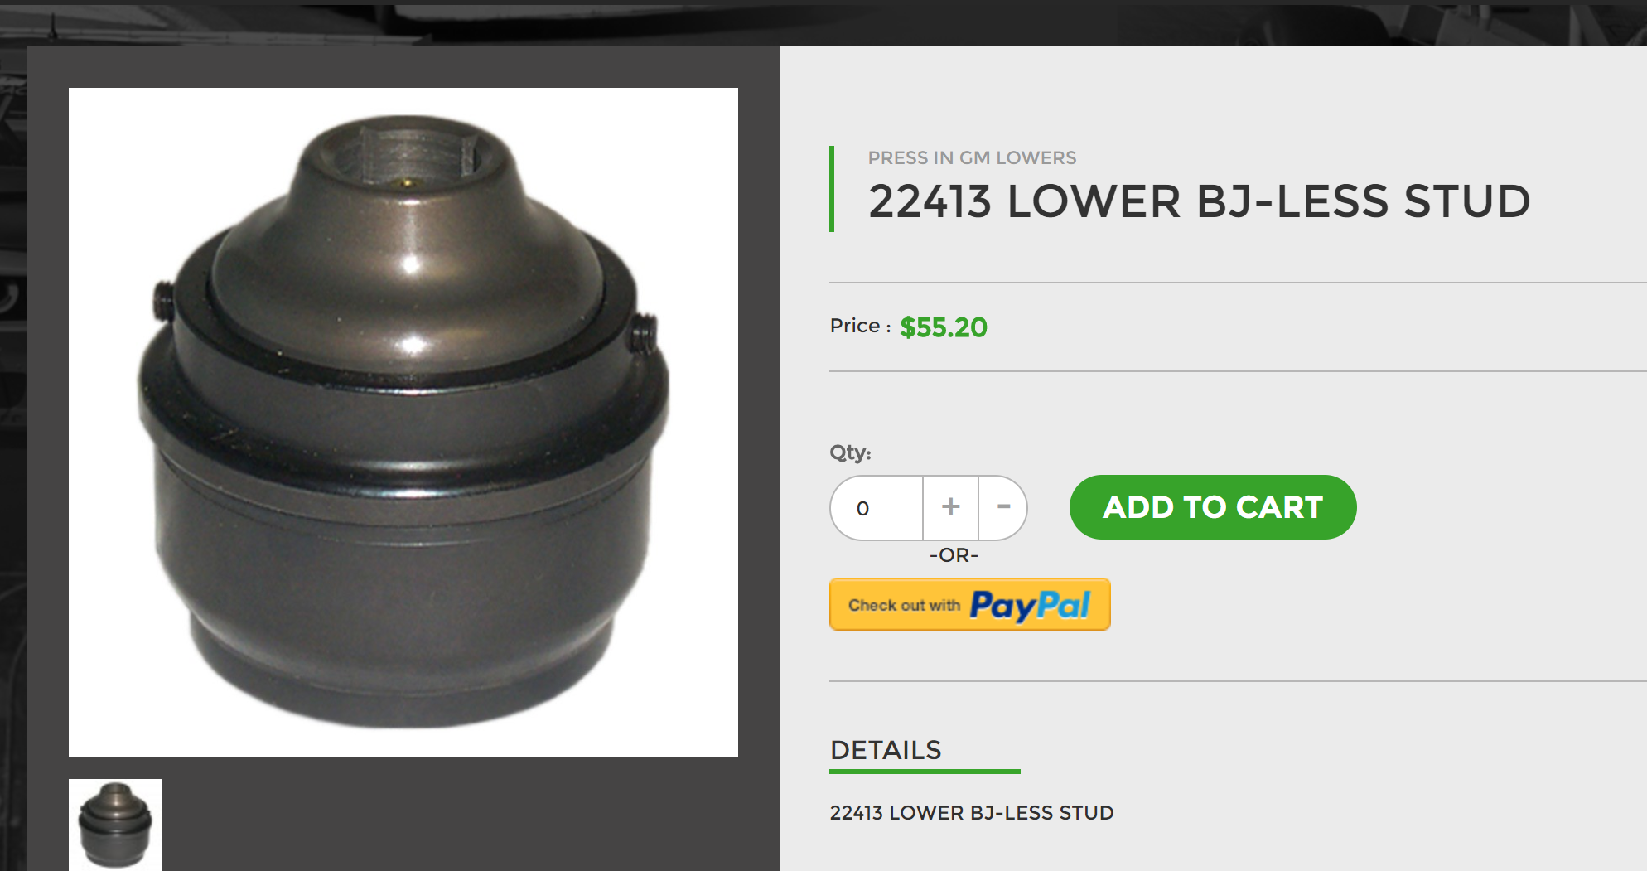The height and width of the screenshot is (871, 1647).
Task: Click the green underline beneath DETAILS
Action: (925, 772)
